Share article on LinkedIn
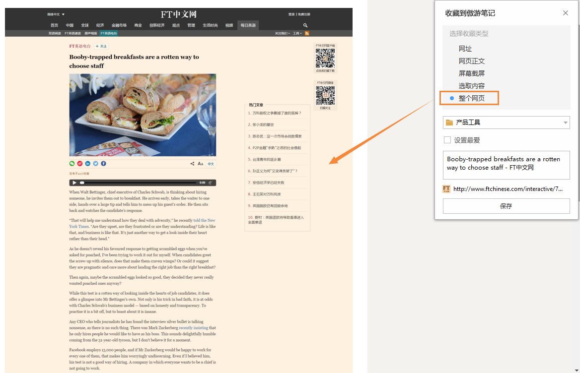580x373 pixels. [87, 163]
